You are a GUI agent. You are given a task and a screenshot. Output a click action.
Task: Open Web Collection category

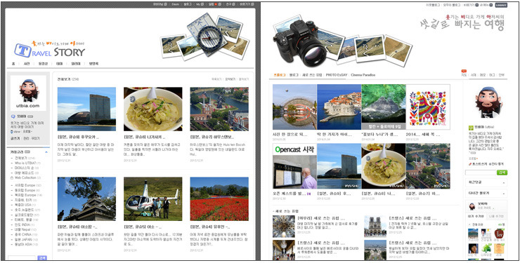(26, 177)
